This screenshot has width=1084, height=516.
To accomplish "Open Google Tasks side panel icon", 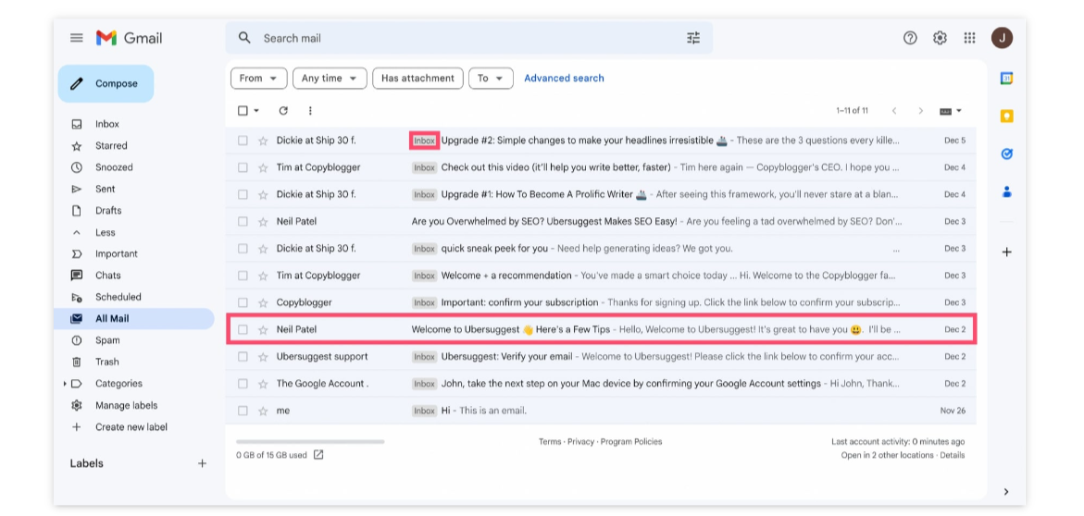I will 1006,154.
